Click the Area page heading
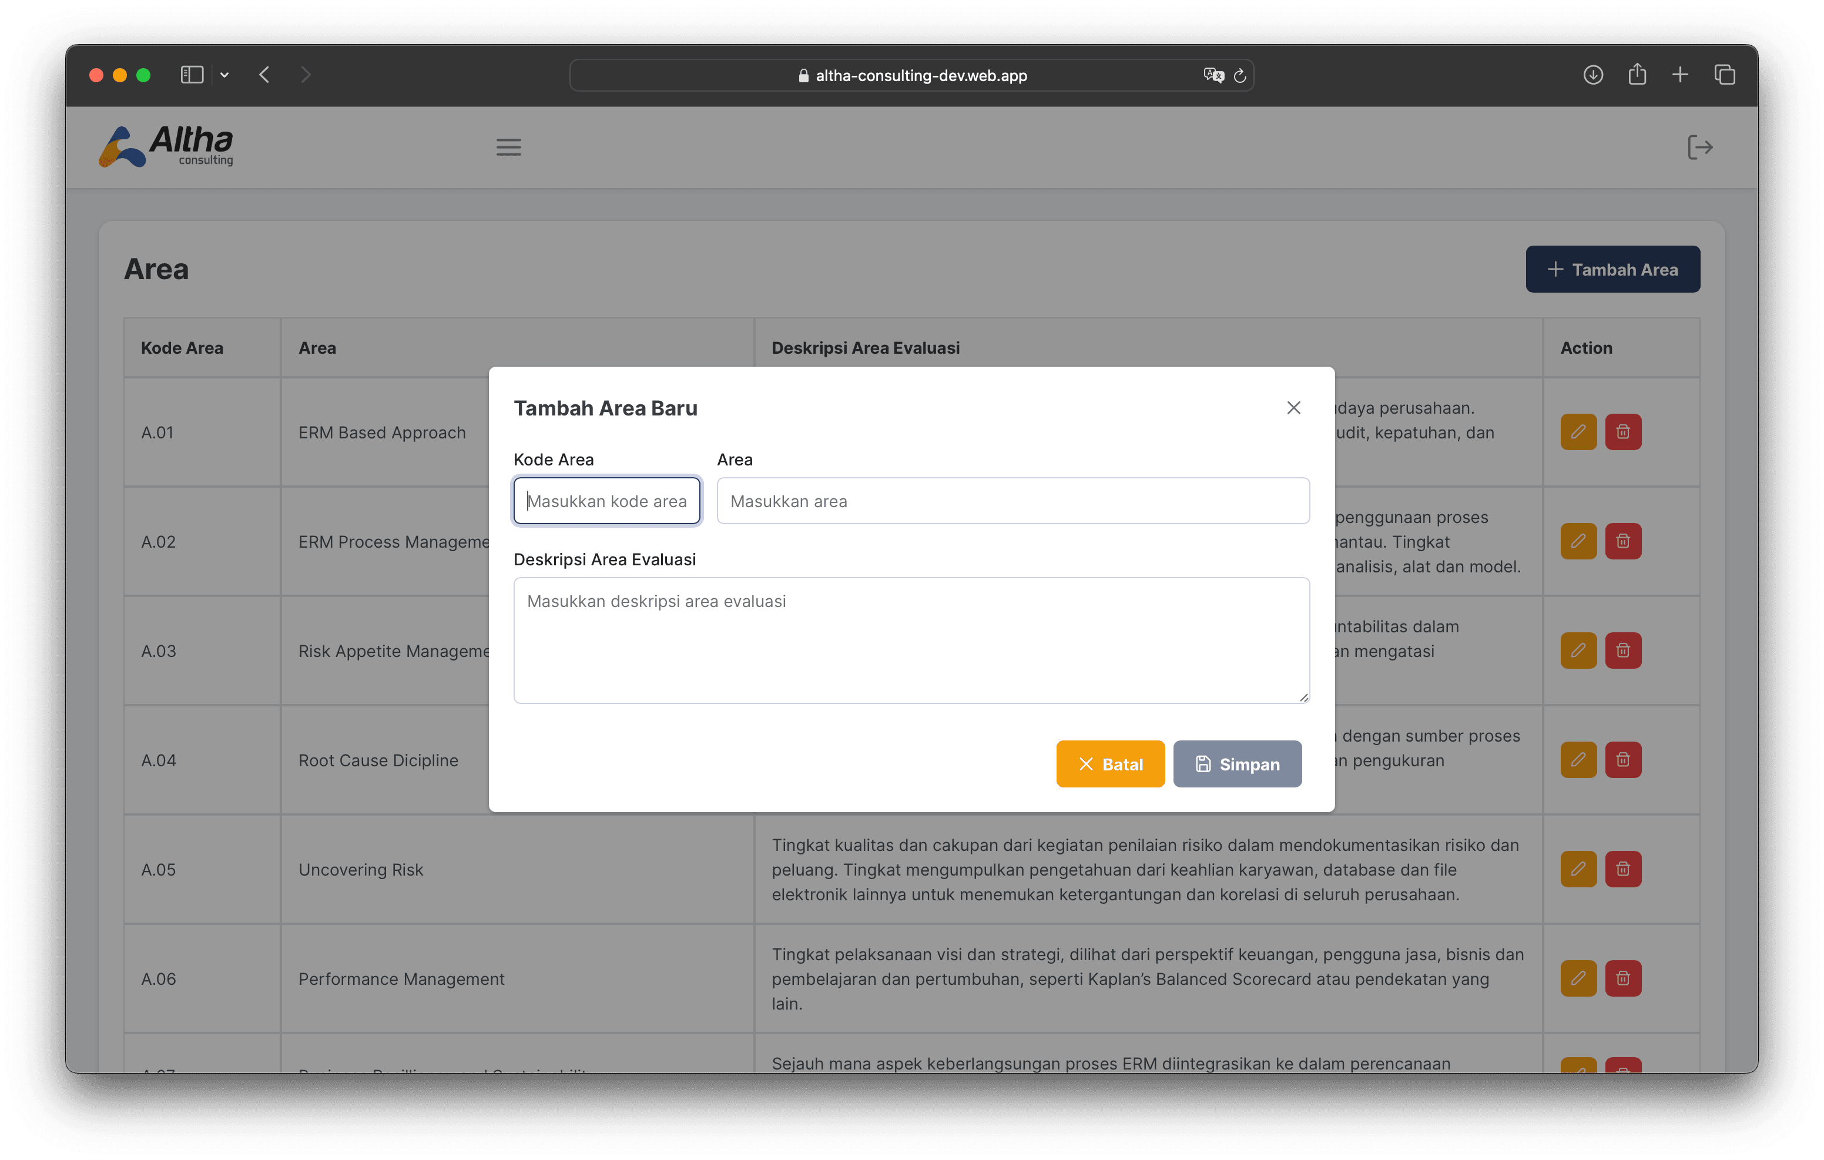The width and height of the screenshot is (1824, 1160). tap(156, 269)
